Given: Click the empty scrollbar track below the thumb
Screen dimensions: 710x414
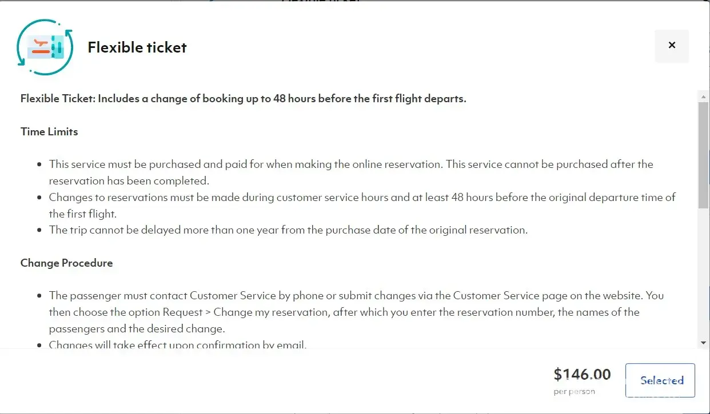Looking at the screenshot, I should point(703,274).
